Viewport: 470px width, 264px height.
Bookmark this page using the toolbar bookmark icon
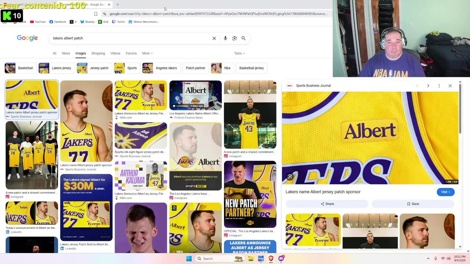[95, 14]
